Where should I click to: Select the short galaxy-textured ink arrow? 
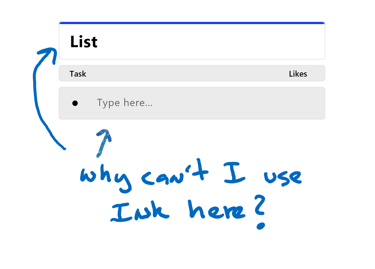103,142
